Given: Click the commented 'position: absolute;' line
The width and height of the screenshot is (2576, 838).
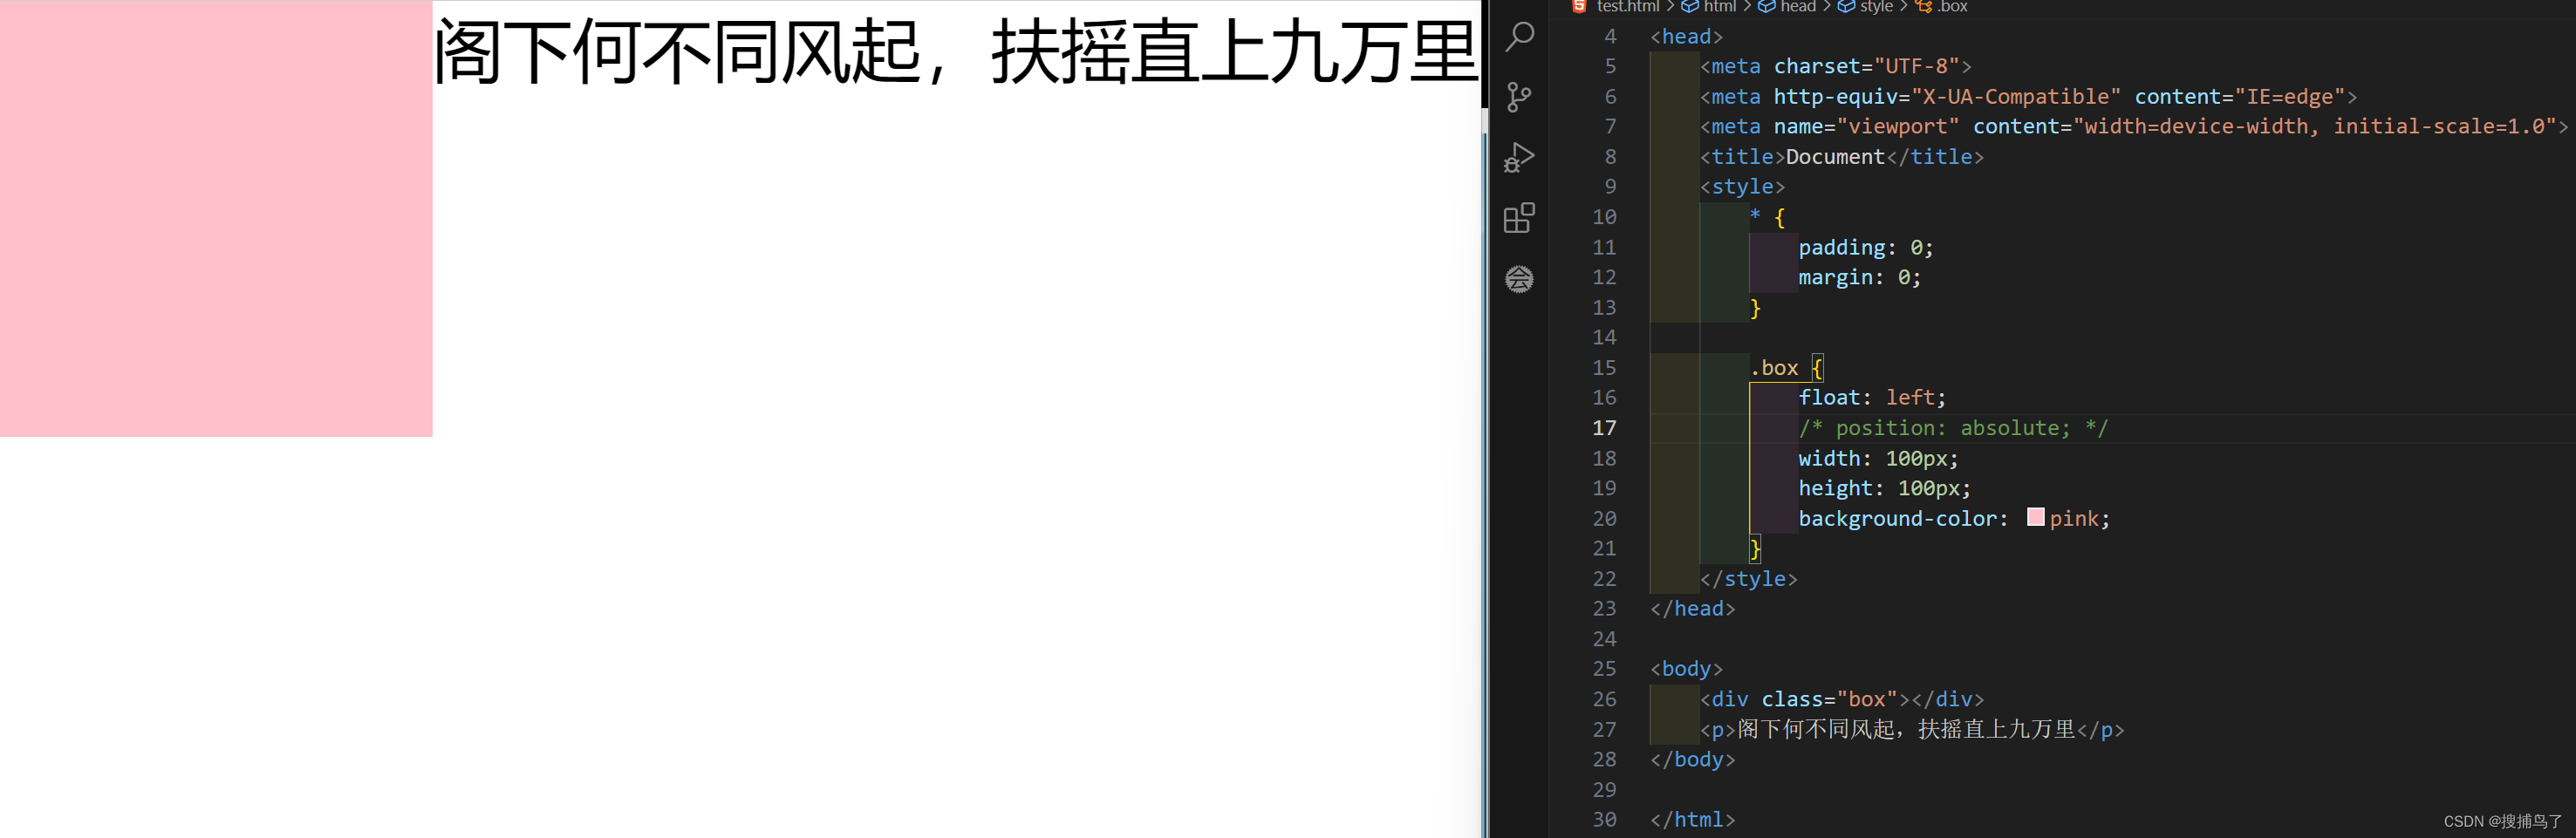Looking at the screenshot, I should coord(1953,428).
